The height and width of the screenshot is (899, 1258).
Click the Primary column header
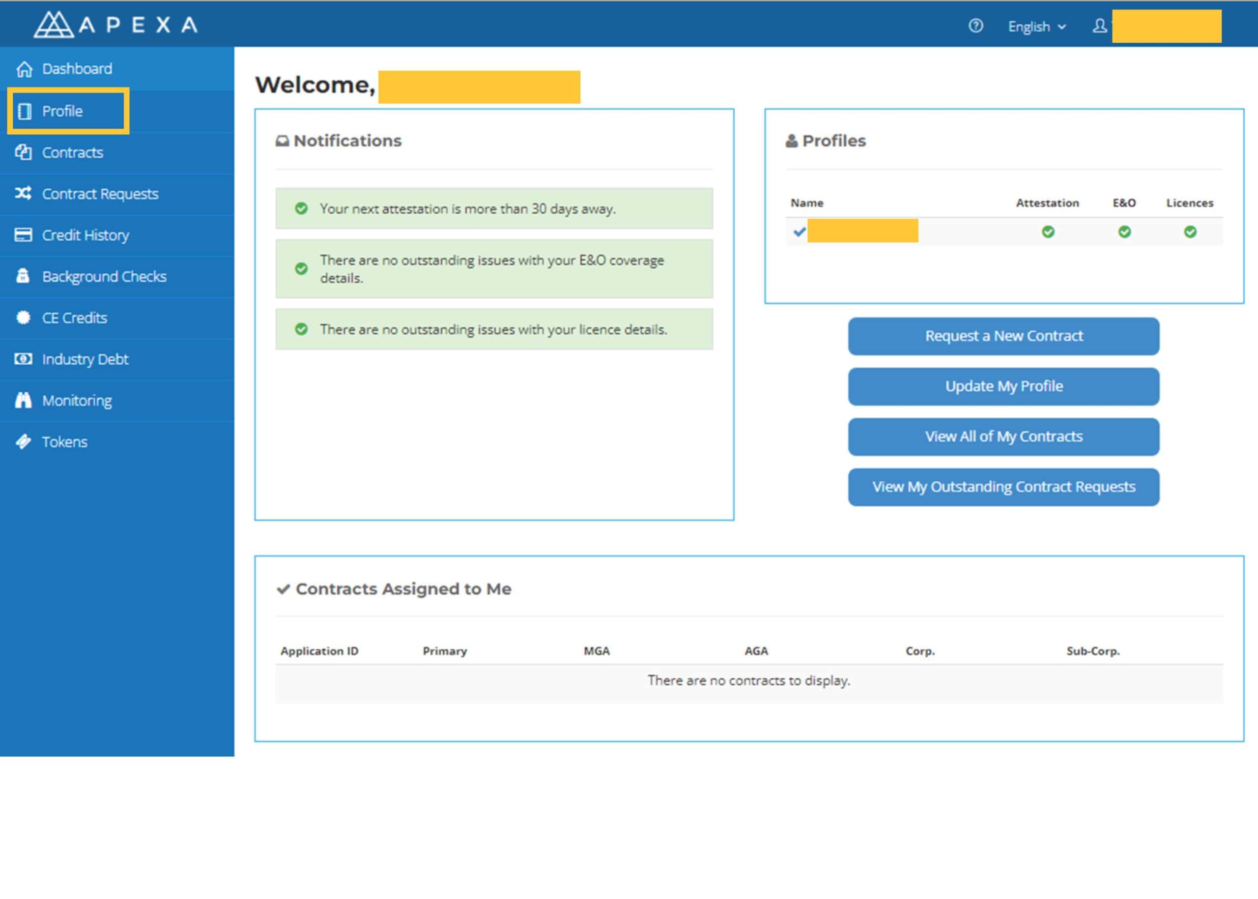445,651
